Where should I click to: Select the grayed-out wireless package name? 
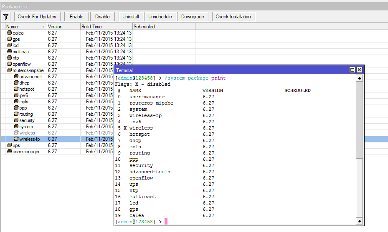tap(27, 133)
